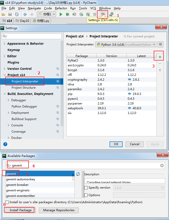
Task: Open the help question mark icon
Action: click(5, 144)
